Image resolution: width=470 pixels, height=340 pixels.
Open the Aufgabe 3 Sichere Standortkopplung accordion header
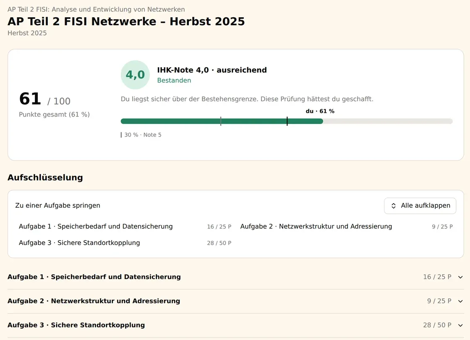[235, 325]
